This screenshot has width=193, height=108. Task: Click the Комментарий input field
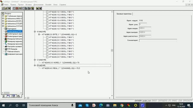158,40
